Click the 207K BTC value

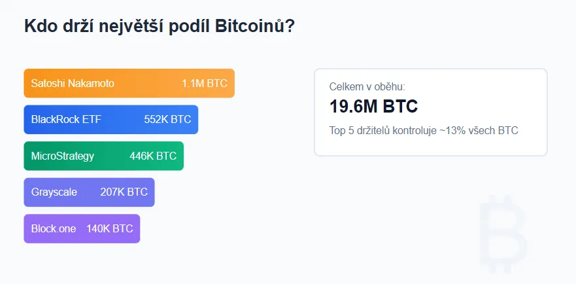tap(124, 192)
